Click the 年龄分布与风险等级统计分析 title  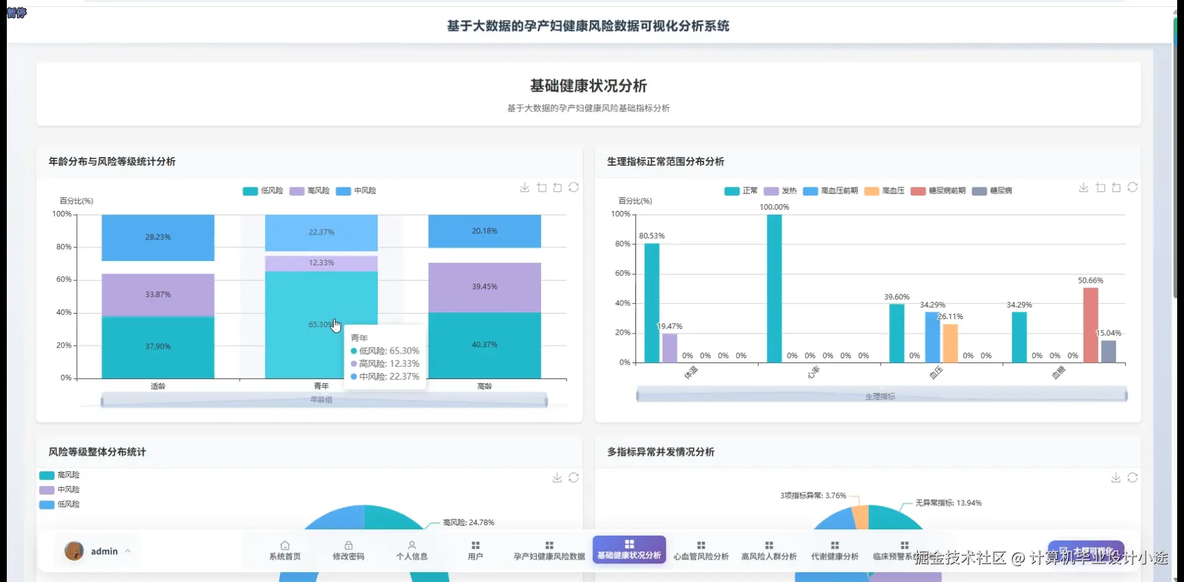coord(112,161)
